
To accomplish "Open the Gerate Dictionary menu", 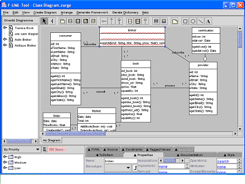I will 125,12.
